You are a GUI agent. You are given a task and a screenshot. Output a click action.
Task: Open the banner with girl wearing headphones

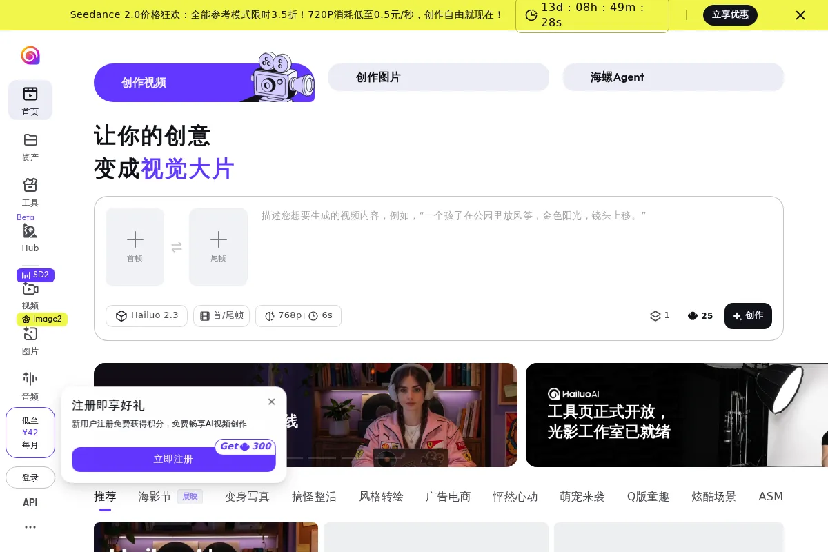point(306,415)
